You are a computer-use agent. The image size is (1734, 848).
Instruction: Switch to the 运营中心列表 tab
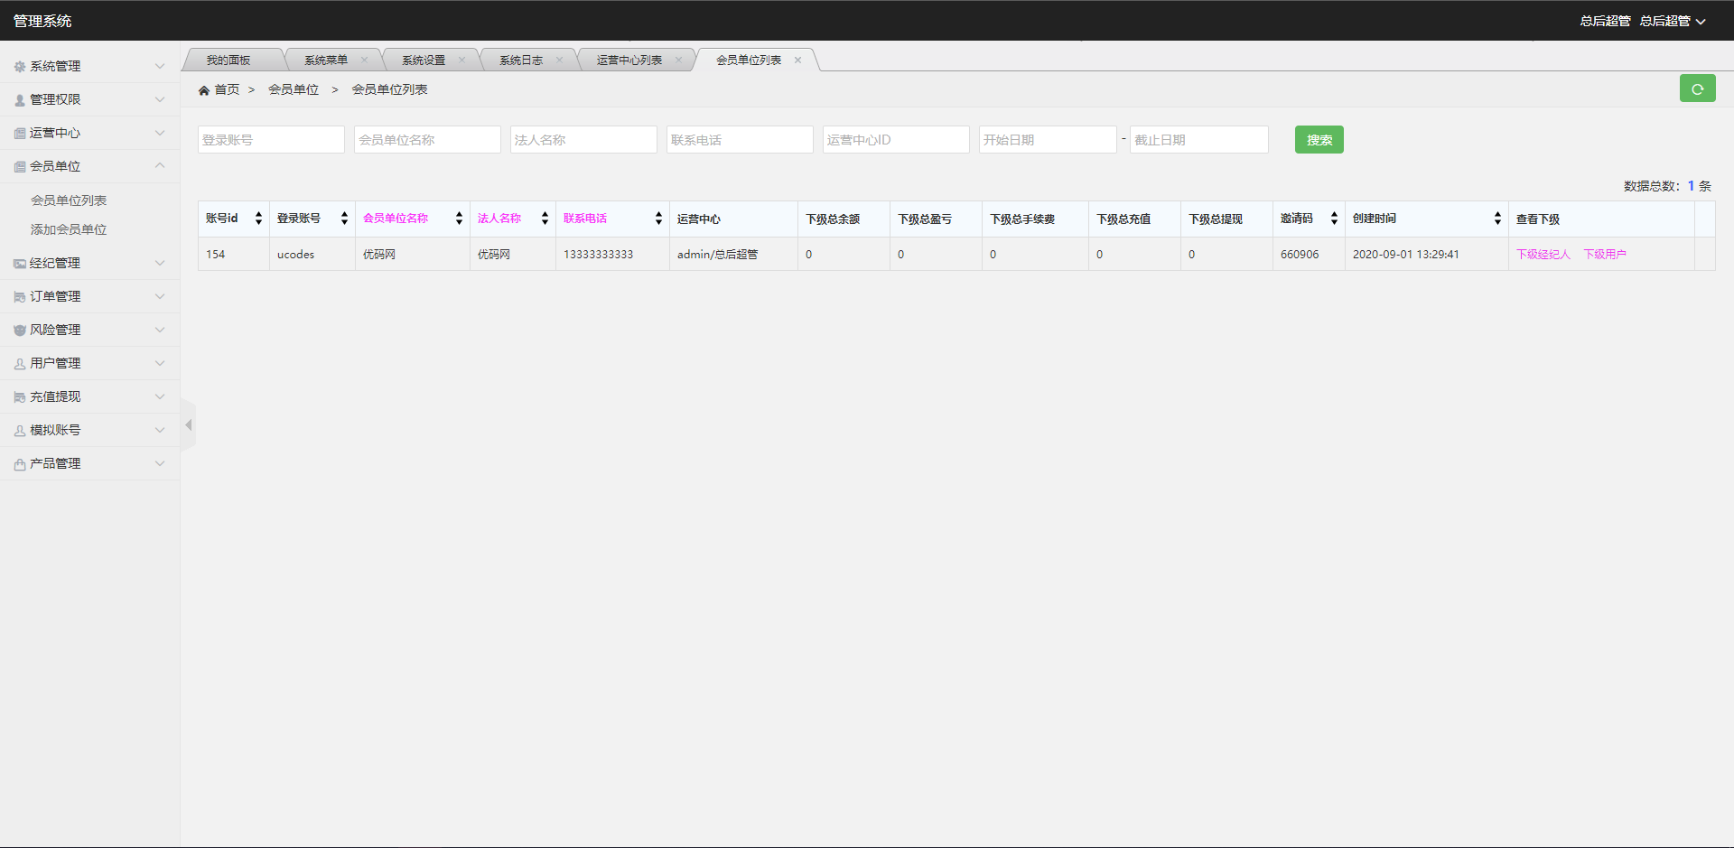click(629, 61)
